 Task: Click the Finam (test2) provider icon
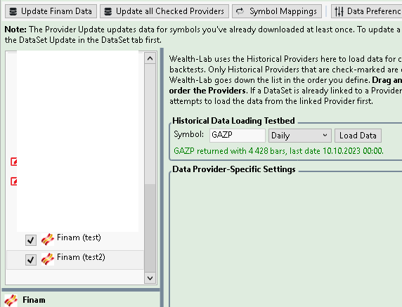pos(48,259)
